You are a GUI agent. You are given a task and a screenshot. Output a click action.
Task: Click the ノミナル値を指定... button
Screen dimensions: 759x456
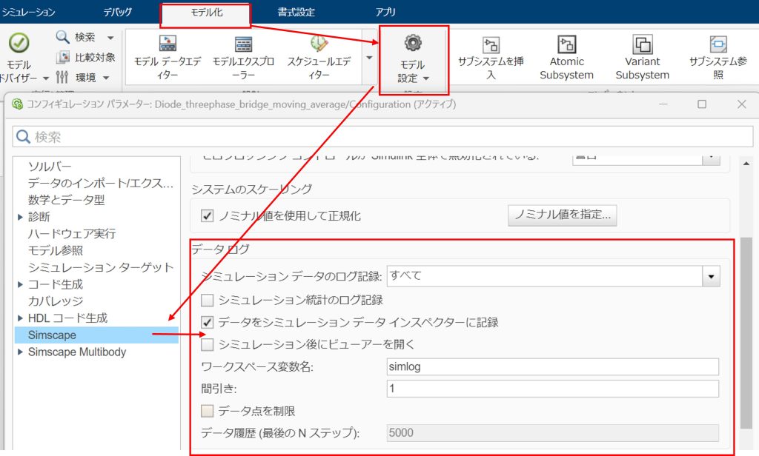coord(563,215)
